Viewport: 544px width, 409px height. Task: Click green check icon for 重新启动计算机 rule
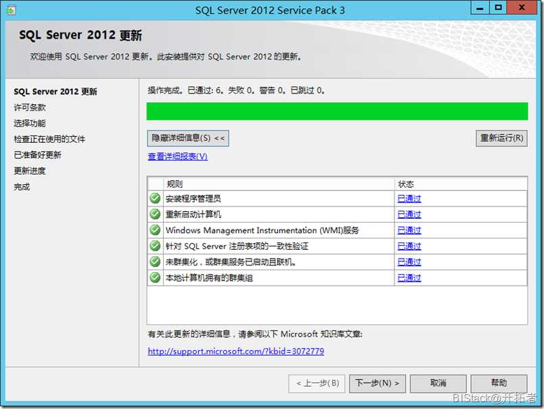click(155, 214)
